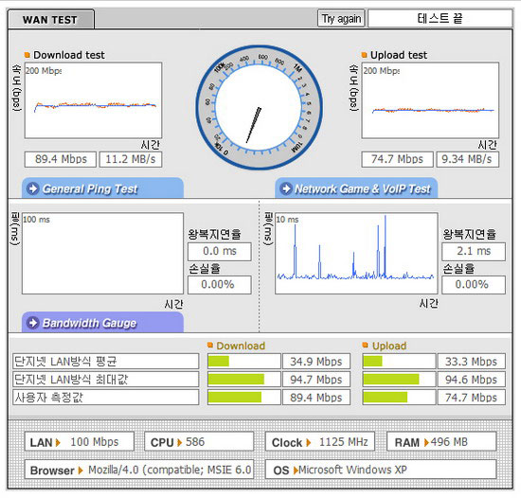Click the upload speed graph
The image size is (521, 498).
click(430, 100)
